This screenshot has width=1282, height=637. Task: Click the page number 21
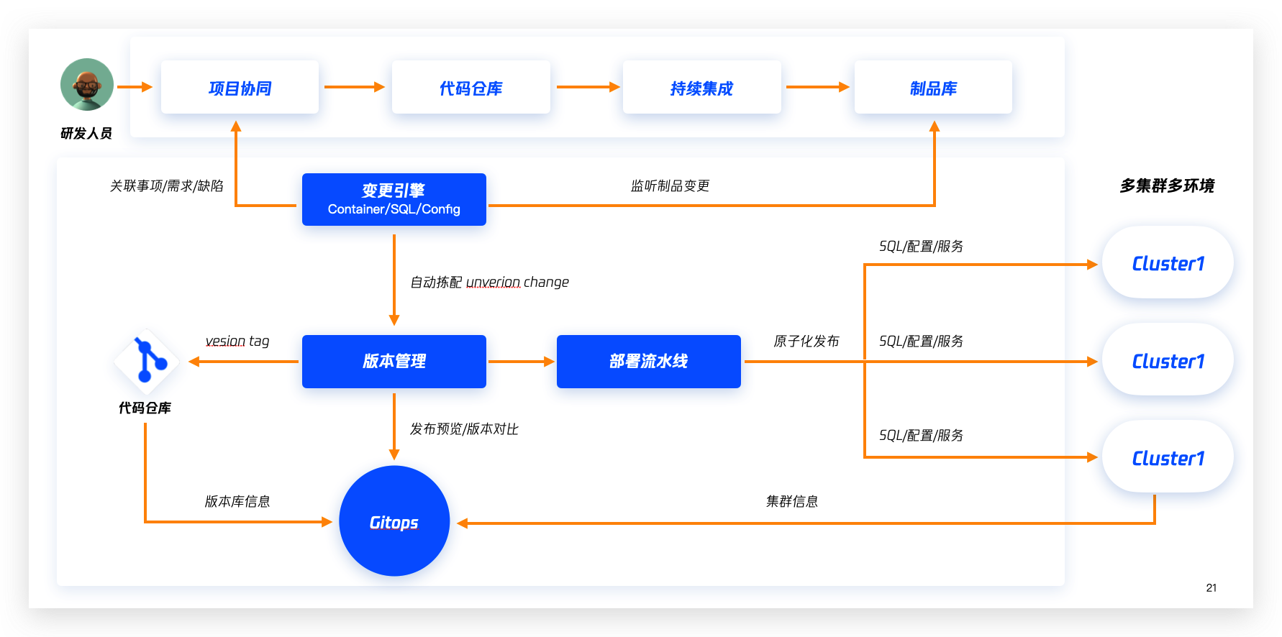(1211, 587)
